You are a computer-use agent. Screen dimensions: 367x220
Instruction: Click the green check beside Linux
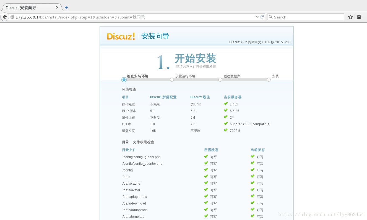[x=226, y=104]
